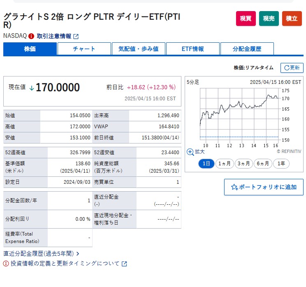Click the red info icon before 投資情報の定義
This screenshot has width=306, height=287.
point(6,264)
